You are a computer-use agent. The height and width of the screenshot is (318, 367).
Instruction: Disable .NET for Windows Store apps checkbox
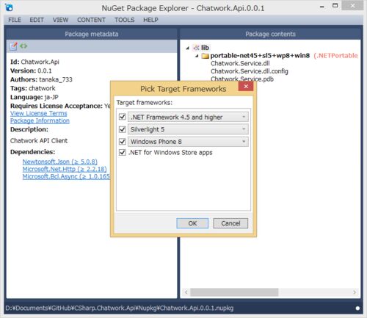tap(123, 153)
